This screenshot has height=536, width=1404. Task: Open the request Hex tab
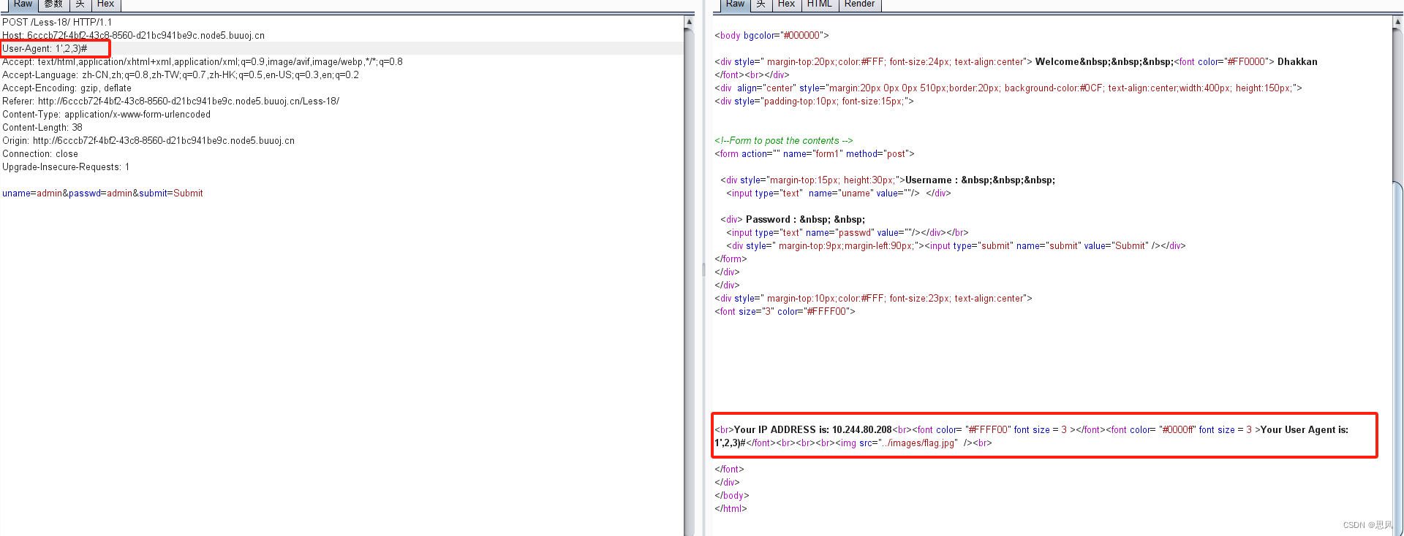(x=106, y=4)
